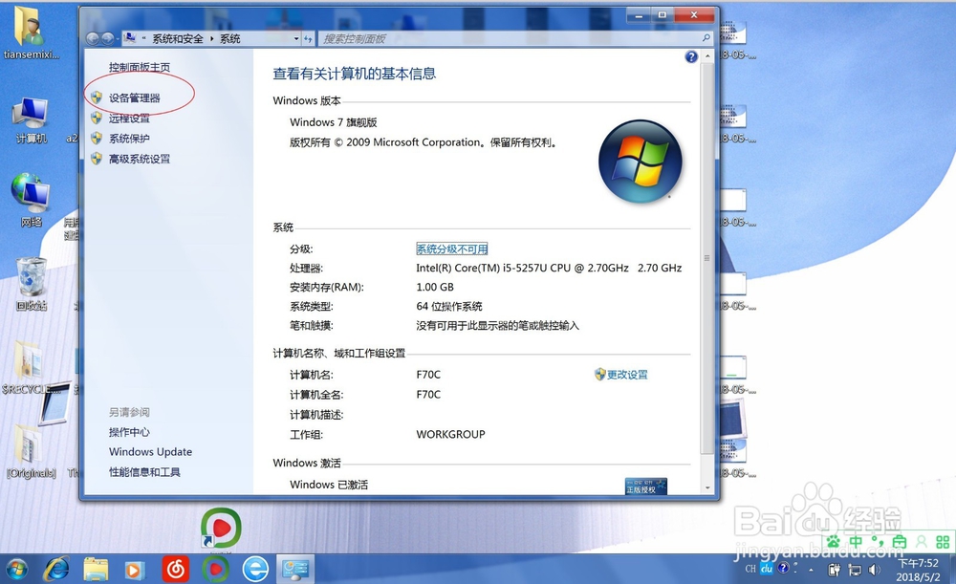Click the shield icon next to 更改设置
The image size is (956, 584).
[600, 375]
